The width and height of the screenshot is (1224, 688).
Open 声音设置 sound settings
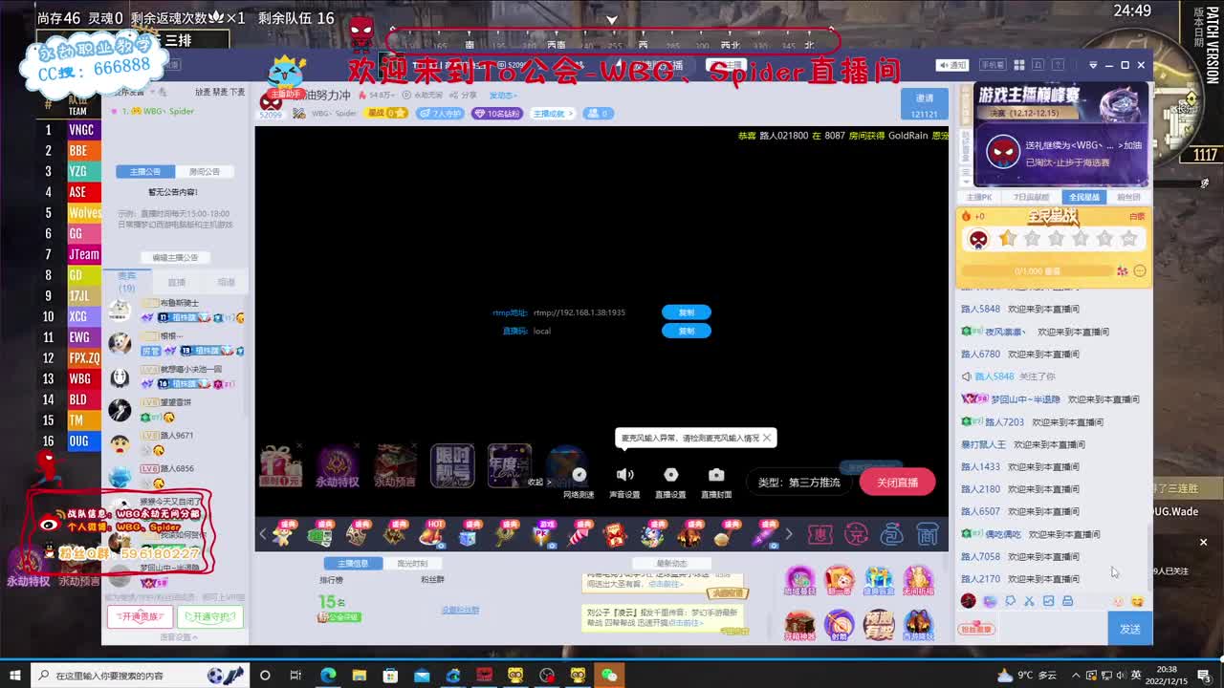624,483
